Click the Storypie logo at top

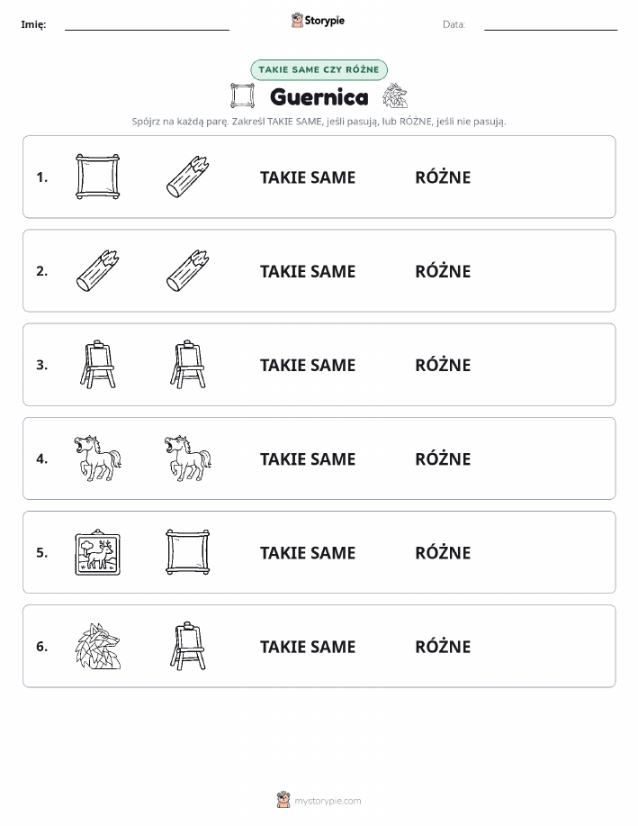click(x=318, y=21)
